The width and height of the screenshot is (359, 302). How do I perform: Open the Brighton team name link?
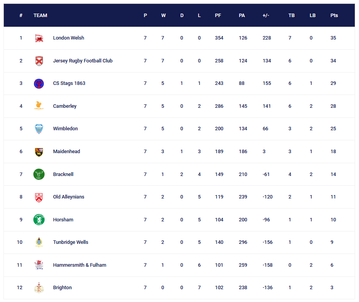point(62,288)
